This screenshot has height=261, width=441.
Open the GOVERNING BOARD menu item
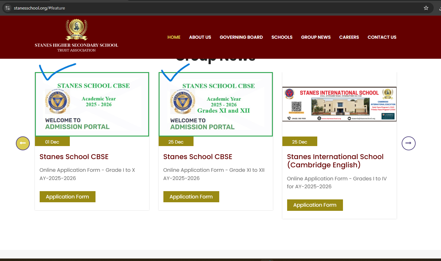(241, 37)
